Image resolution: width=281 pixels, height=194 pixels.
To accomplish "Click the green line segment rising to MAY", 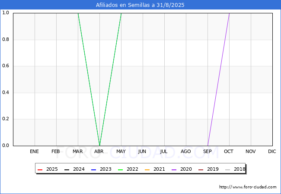I will tap(110, 79).
